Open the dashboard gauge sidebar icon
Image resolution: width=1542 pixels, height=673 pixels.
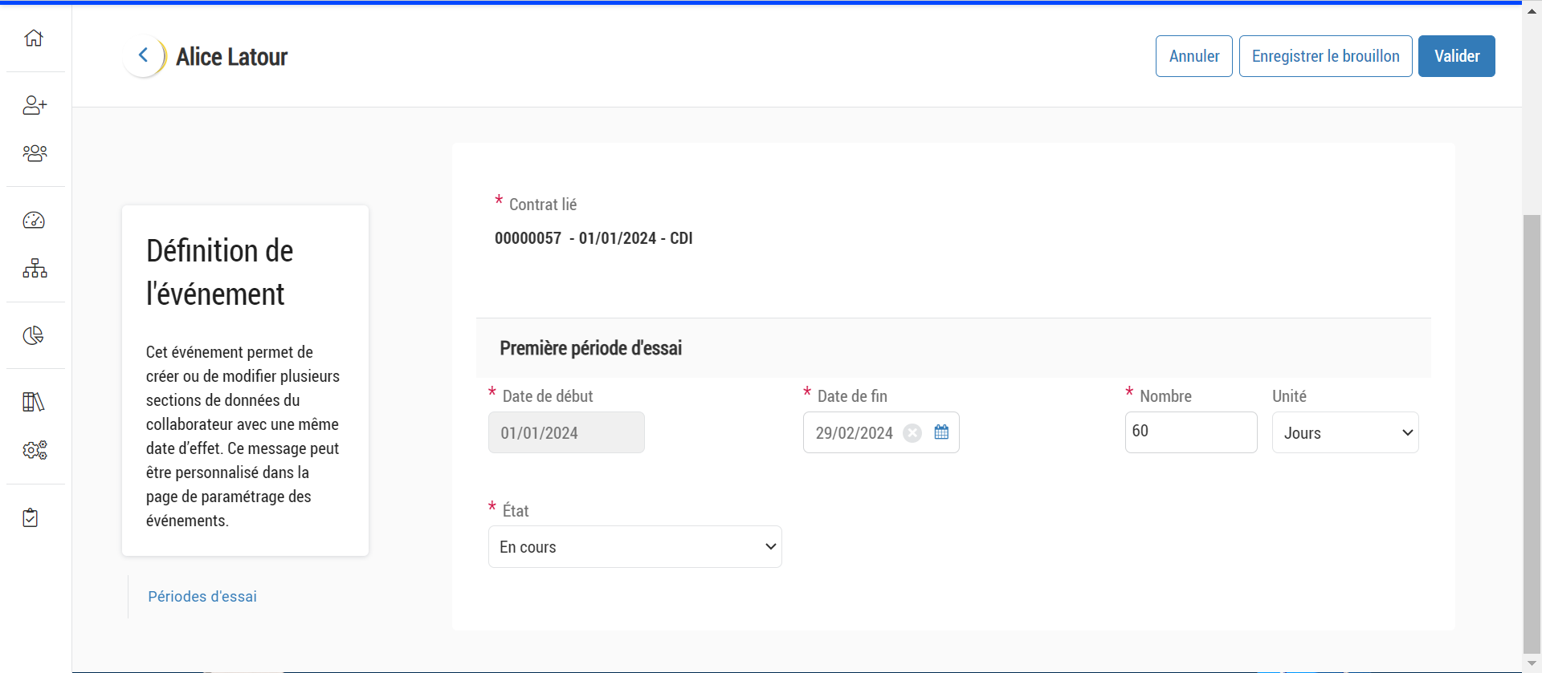34,221
